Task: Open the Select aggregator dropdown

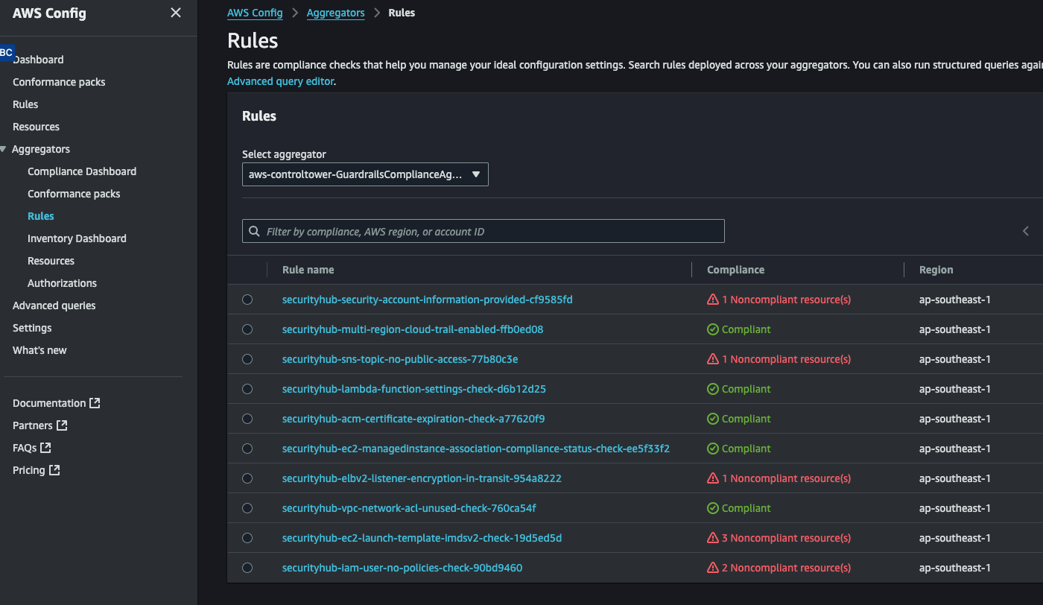Action: tap(365, 174)
